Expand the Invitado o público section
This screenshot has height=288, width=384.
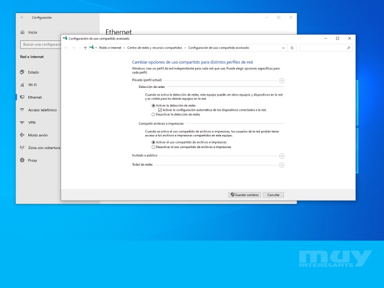tap(281, 156)
